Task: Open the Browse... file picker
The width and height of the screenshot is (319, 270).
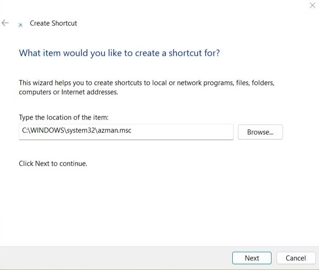Action: coord(260,132)
